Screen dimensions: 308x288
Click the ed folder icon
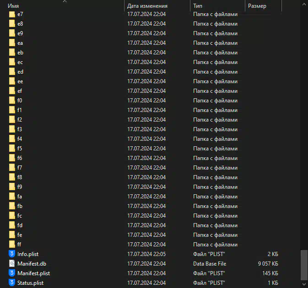[x=12, y=72]
